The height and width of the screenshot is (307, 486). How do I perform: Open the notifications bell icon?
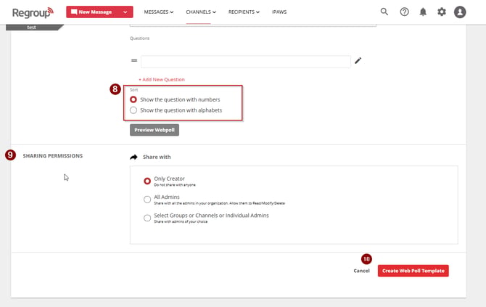tap(423, 12)
